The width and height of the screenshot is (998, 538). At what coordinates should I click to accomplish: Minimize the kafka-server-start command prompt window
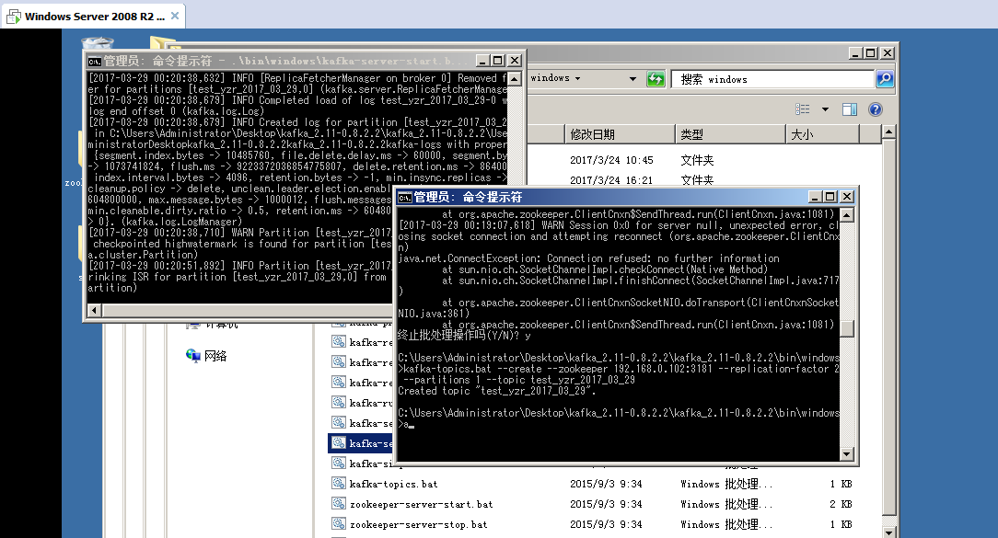click(x=482, y=61)
